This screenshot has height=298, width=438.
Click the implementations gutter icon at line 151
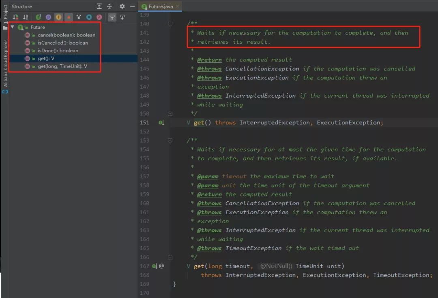161,123
